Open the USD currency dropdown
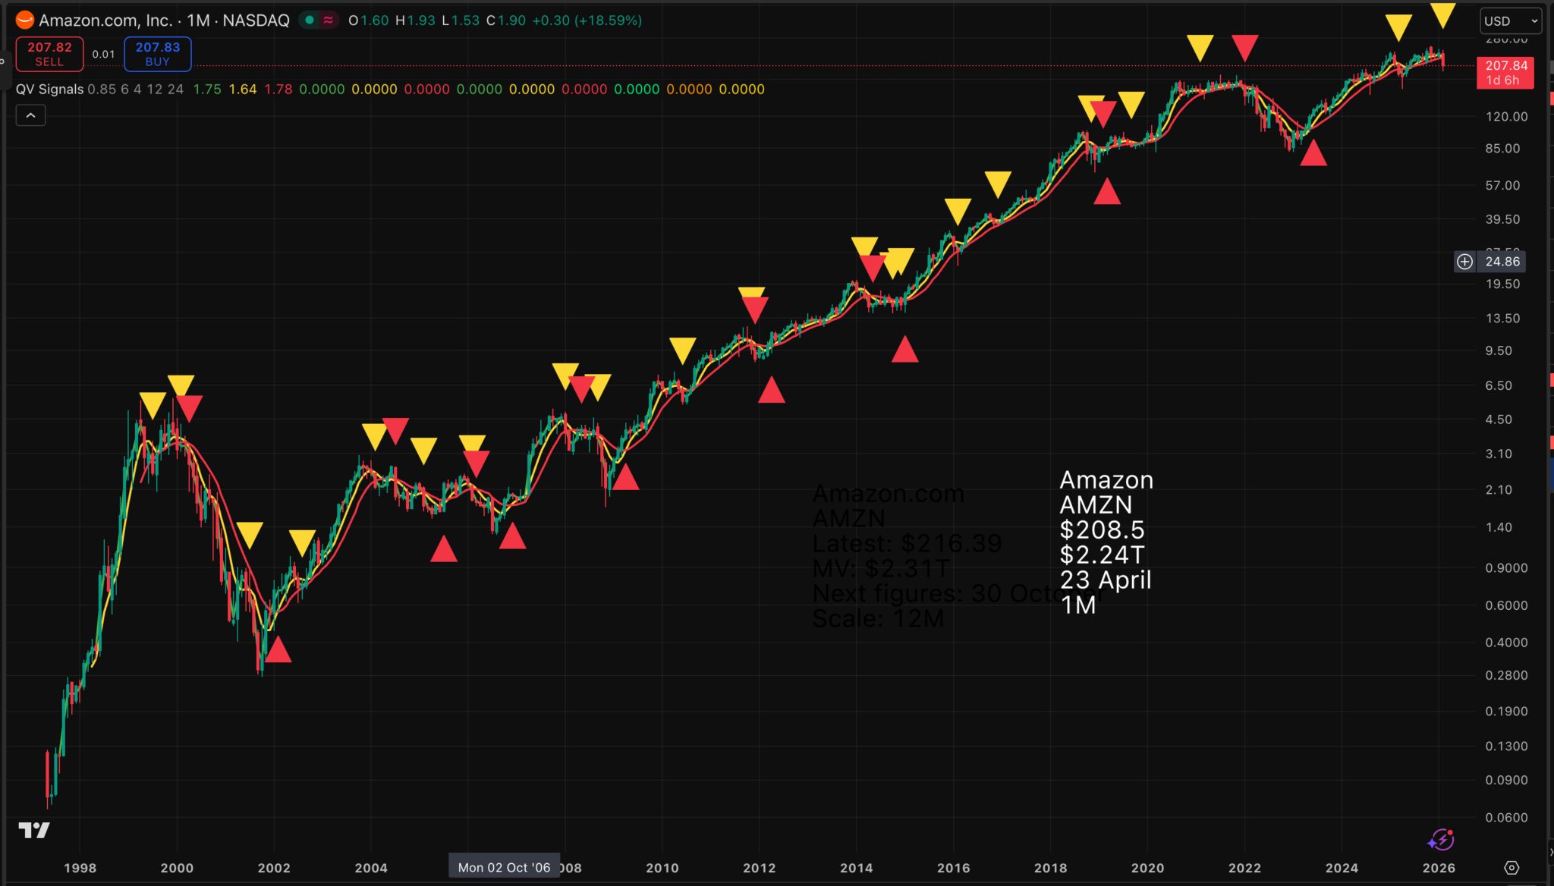Screen dimensions: 1554x886 click(x=1512, y=21)
